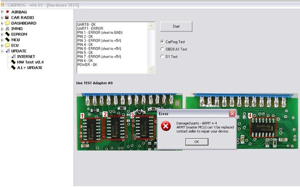300x187 pixels.
Task: Select the OBDII A1 Test radio button
Action: pyautogui.click(x=162, y=49)
